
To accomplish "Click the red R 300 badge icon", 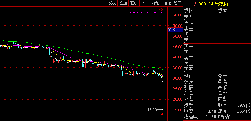I will coord(196,4).
